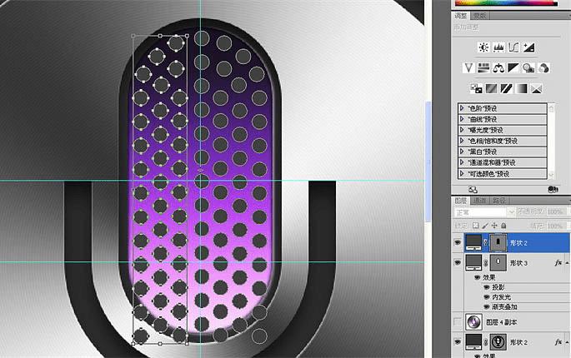The height and width of the screenshot is (358, 571).
Task: Switch to the 通道 tab
Action: (479, 200)
